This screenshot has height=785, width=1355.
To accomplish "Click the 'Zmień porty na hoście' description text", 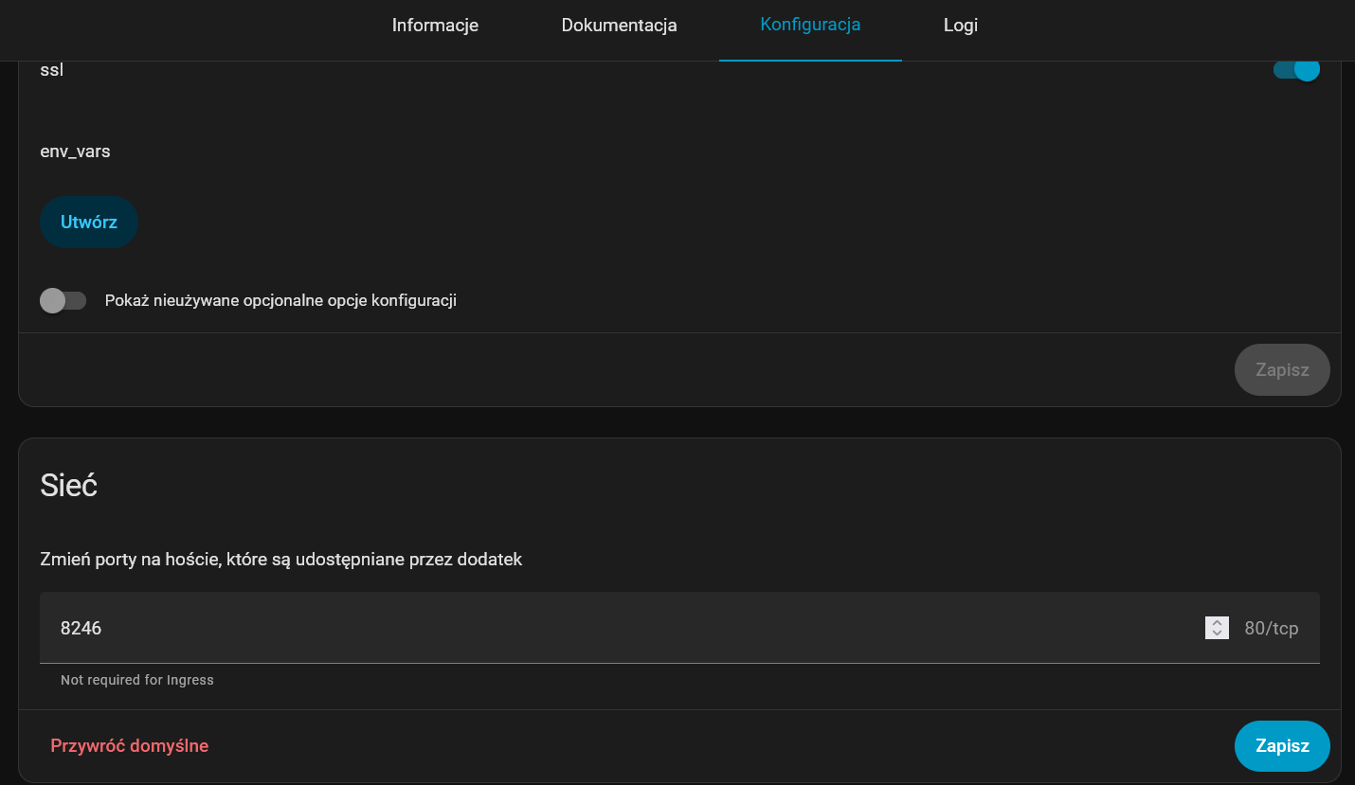I will point(280,560).
